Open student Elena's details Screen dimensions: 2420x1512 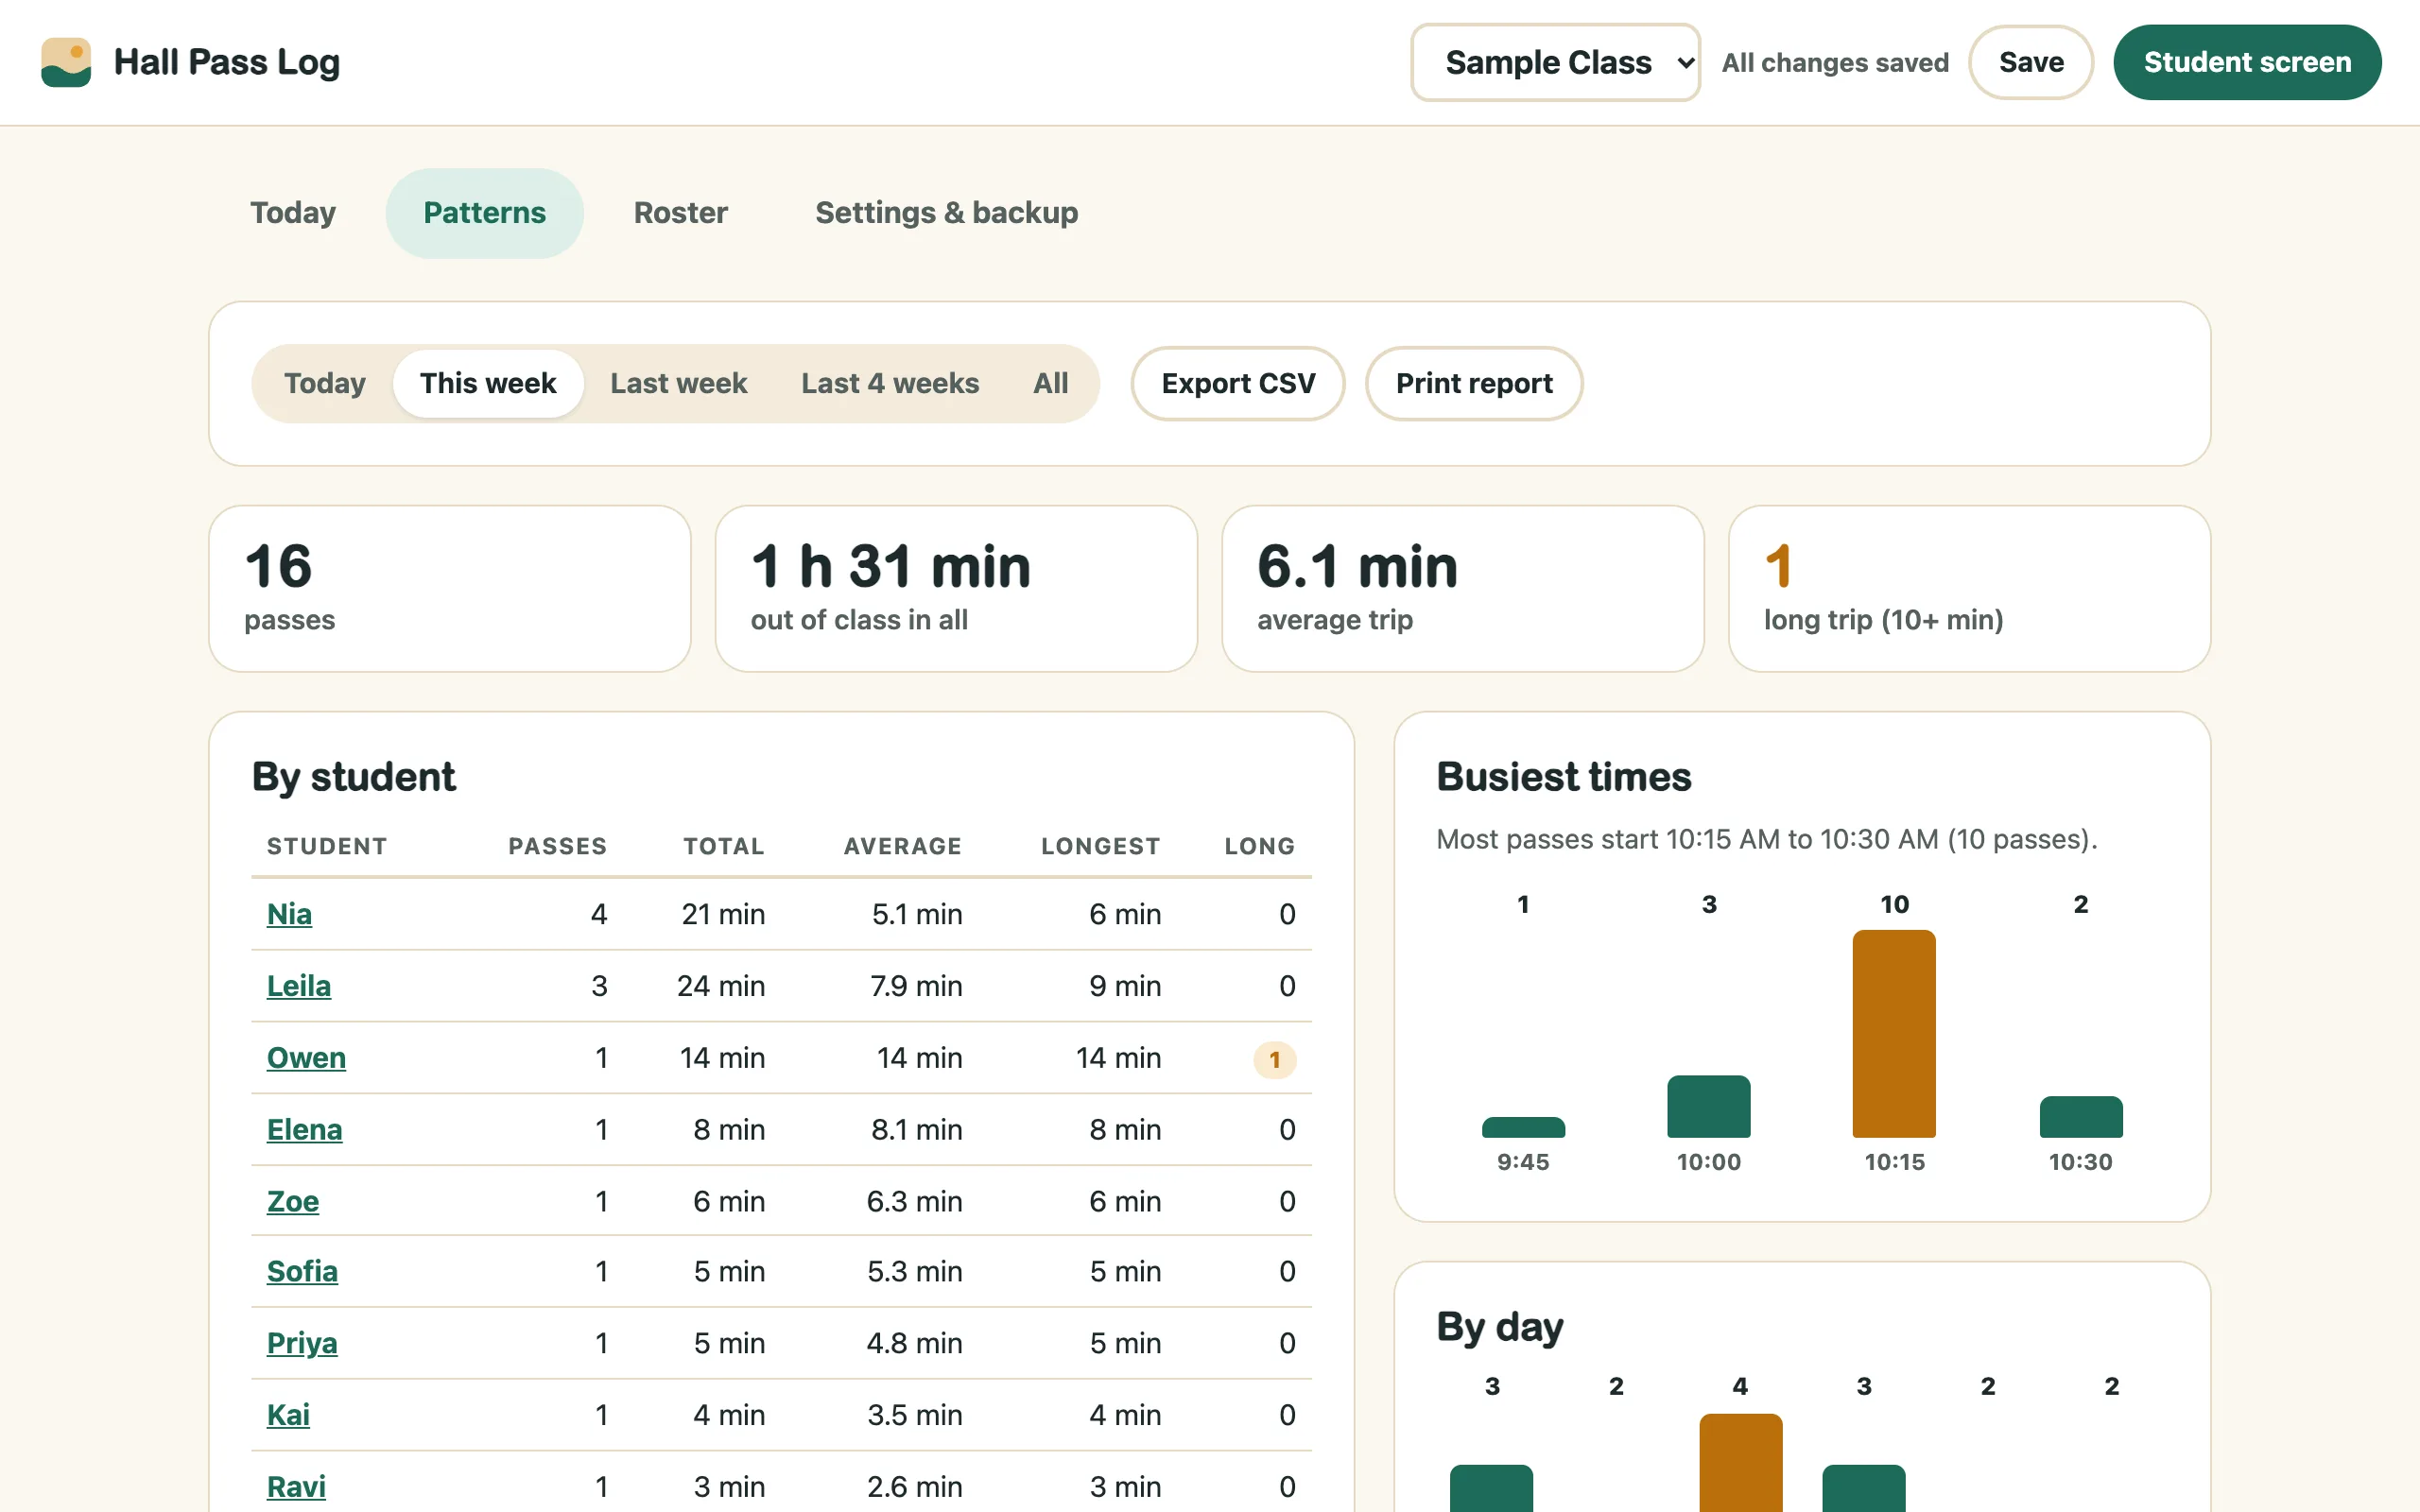[x=304, y=1130]
